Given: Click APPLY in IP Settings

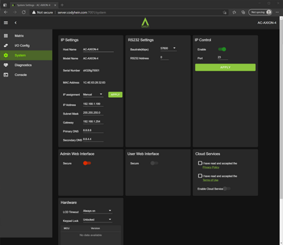Looking at the screenshot, I should pos(115,95).
